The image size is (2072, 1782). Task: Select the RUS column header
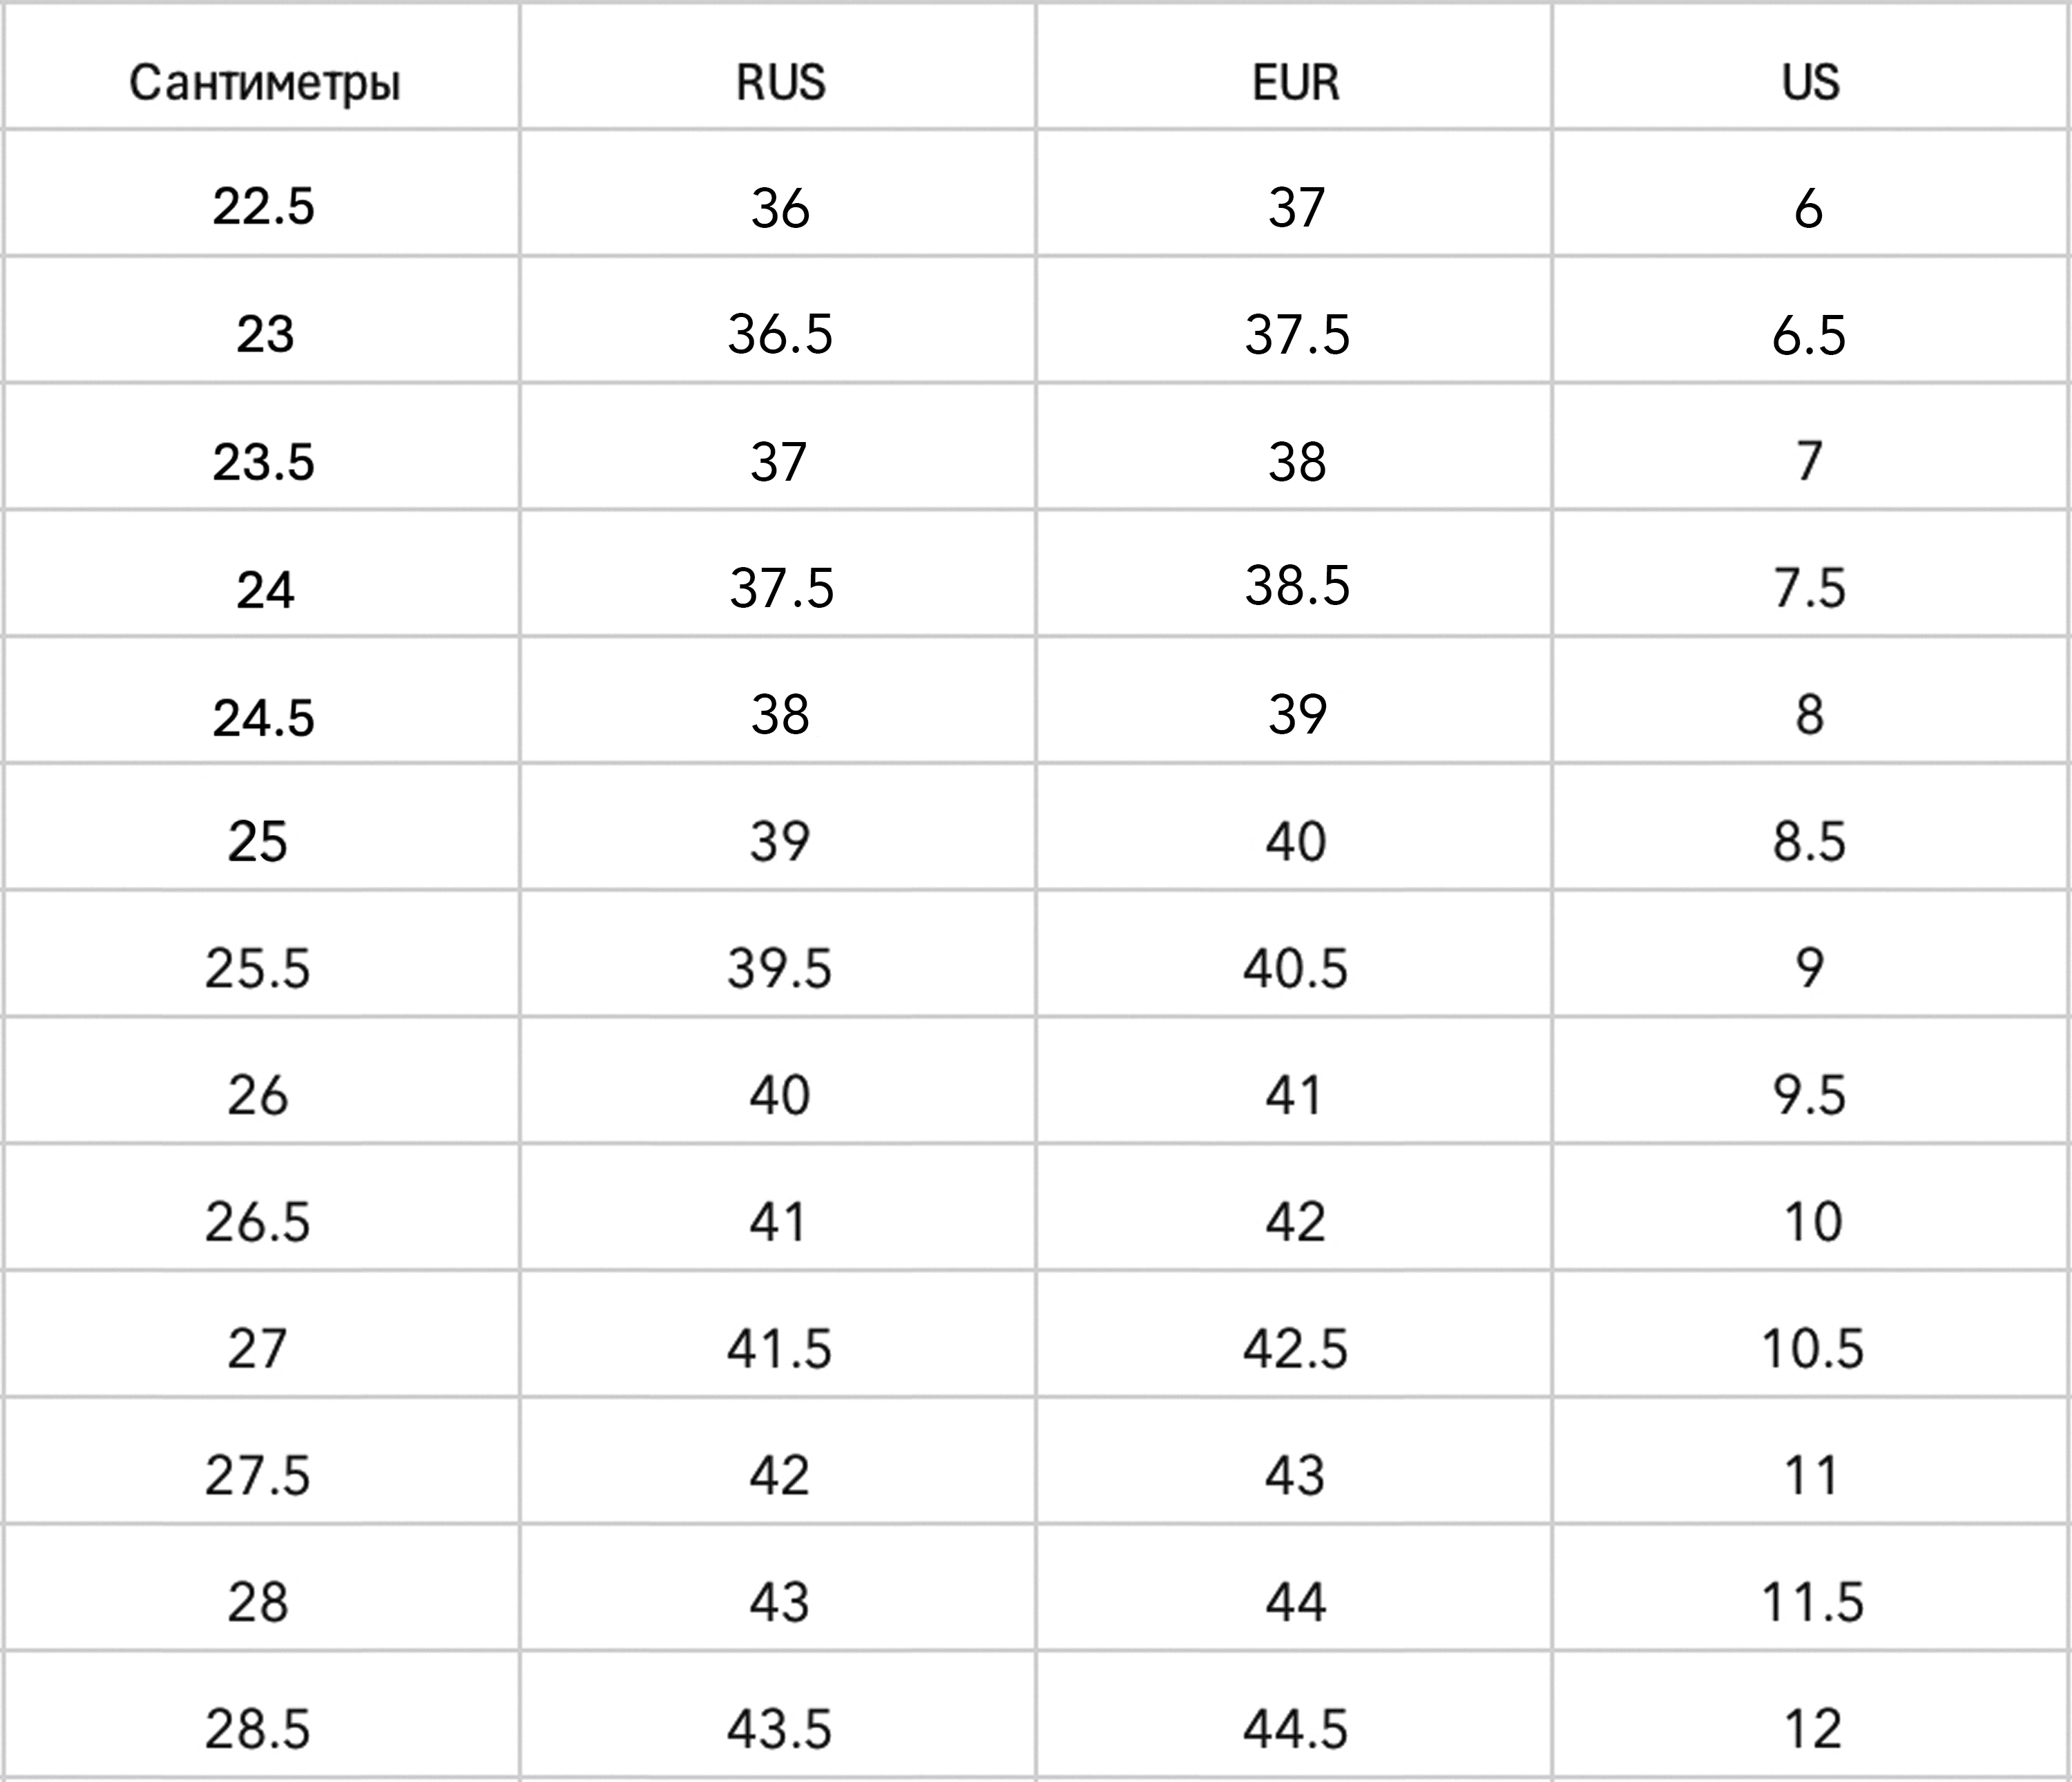pos(780,82)
